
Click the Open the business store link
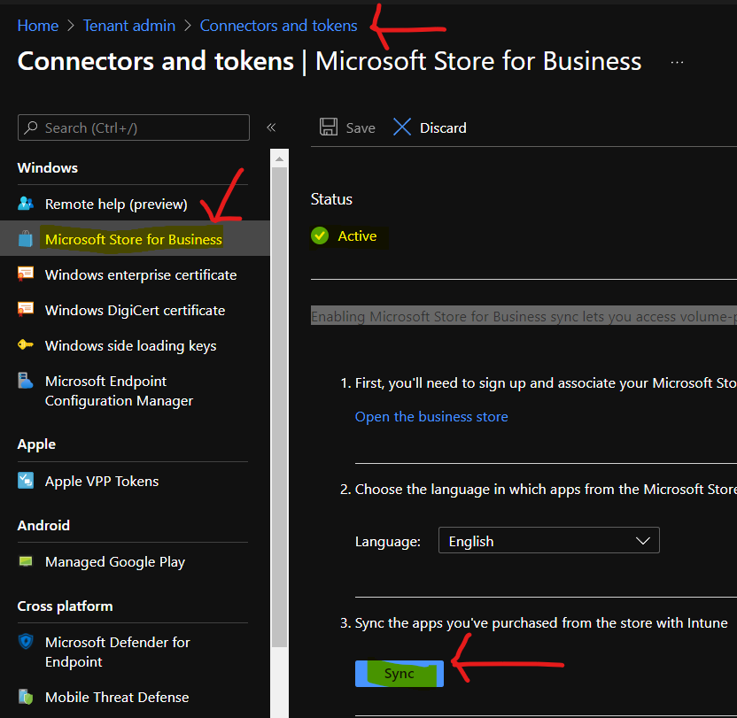431,417
